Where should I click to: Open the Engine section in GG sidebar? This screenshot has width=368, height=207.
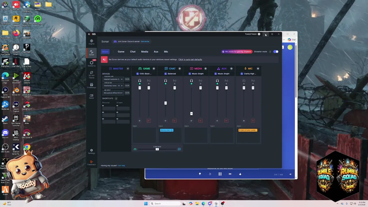point(91,42)
